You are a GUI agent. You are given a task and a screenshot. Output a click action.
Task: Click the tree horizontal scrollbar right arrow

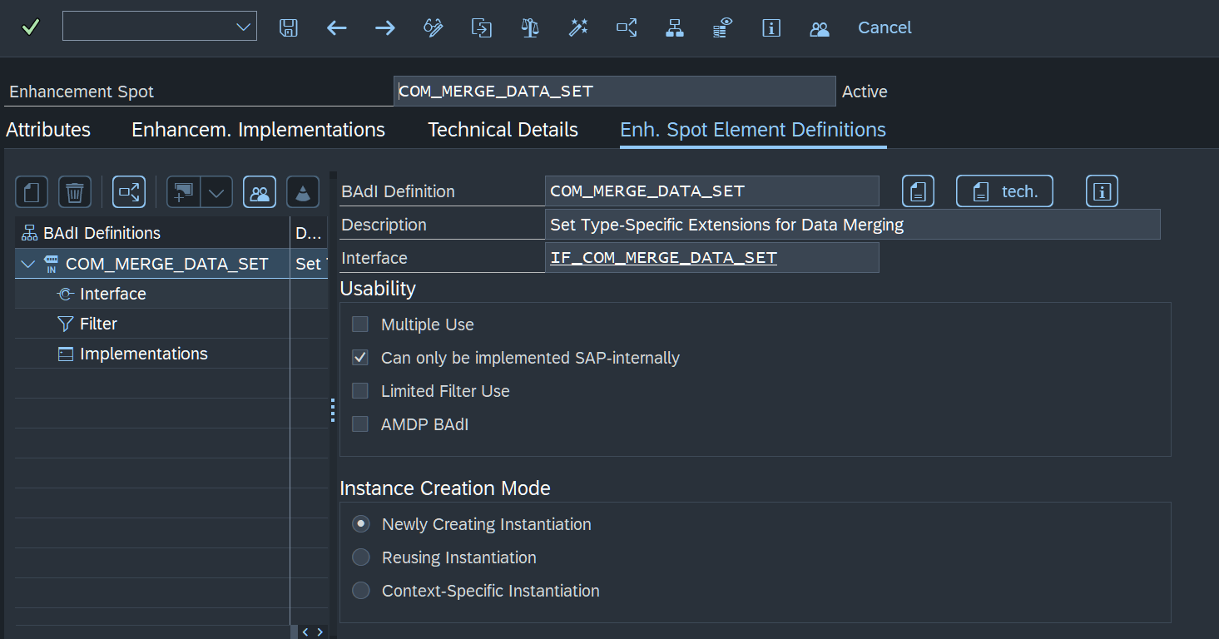pyautogui.click(x=320, y=632)
